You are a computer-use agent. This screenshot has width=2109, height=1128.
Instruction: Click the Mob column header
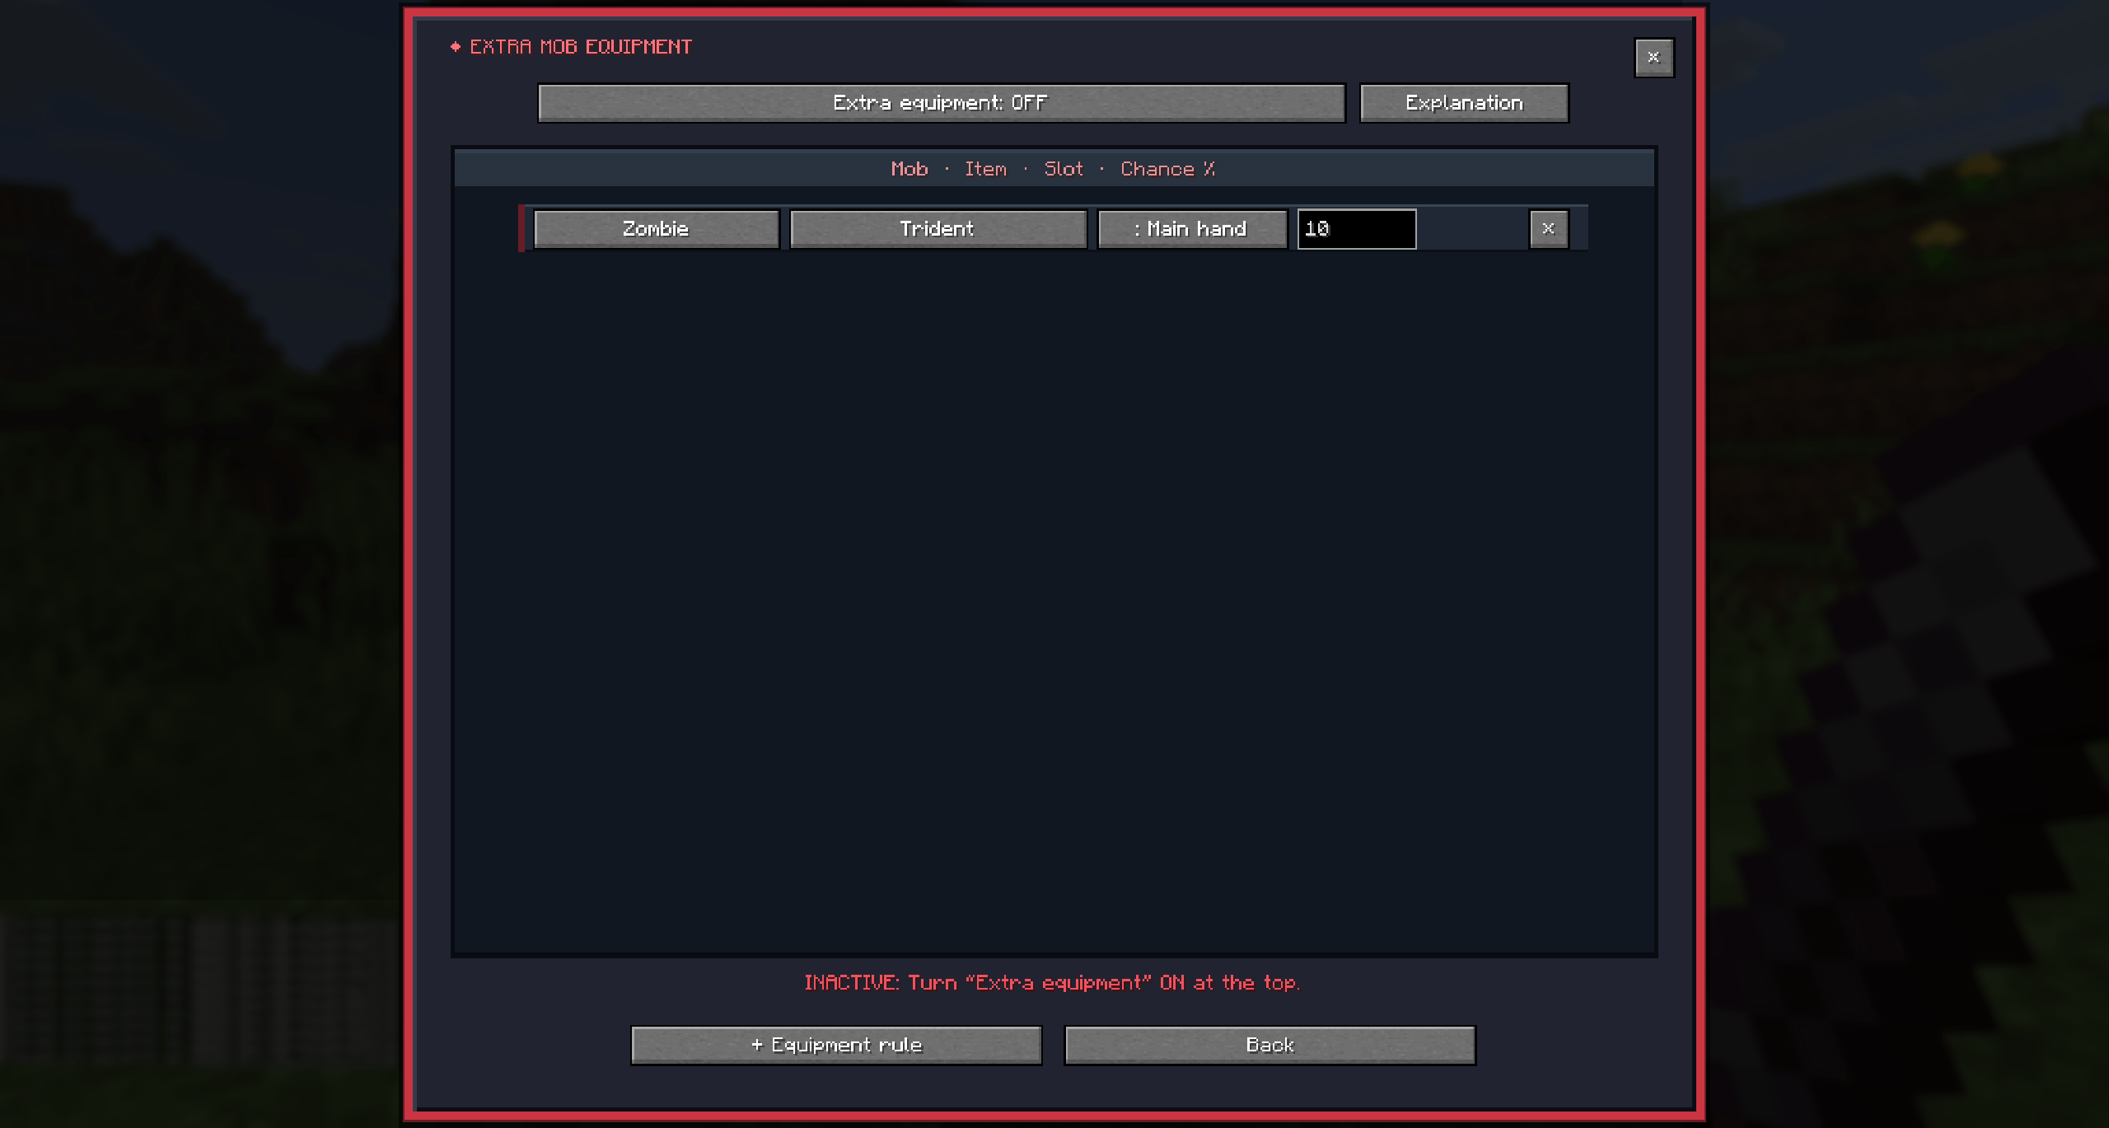point(910,169)
